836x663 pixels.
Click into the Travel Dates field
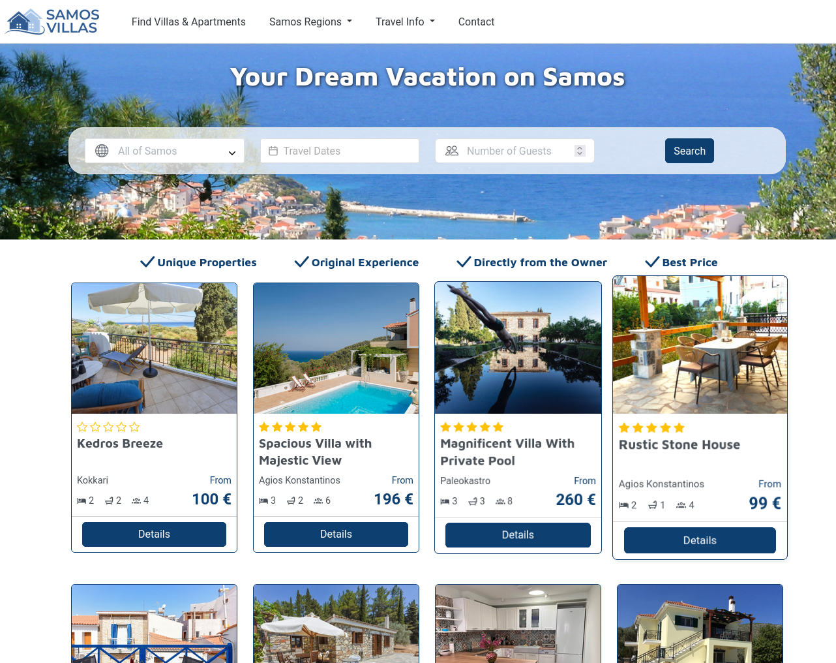pyautogui.click(x=339, y=151)
